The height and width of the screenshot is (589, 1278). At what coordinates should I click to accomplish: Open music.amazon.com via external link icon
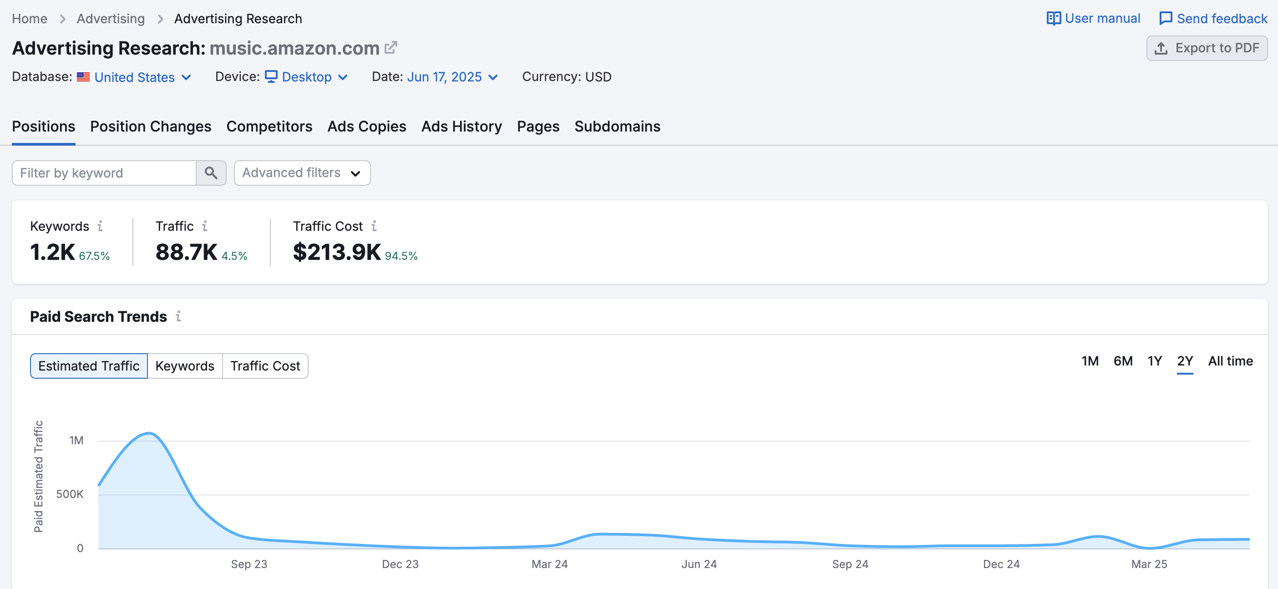click(x=391, y=47)
